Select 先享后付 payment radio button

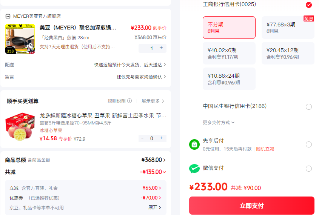pos(309,144)
